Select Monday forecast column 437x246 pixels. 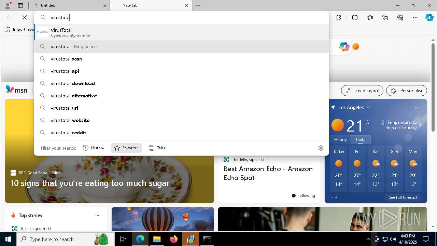click(413, 169)
